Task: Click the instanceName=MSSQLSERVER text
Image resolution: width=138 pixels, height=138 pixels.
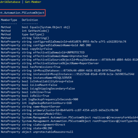Action: coord(52,78)
